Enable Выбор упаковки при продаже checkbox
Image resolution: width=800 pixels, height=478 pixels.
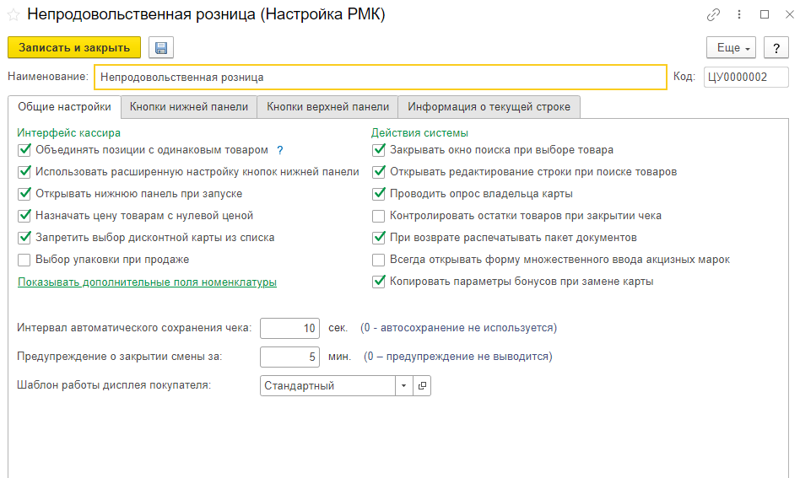click(x=24, y=260)
